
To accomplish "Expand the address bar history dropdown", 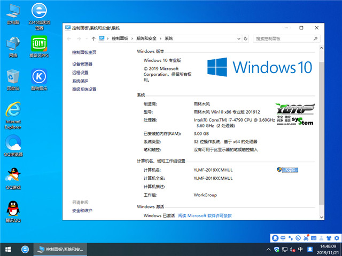I will (x=239, y=38).
